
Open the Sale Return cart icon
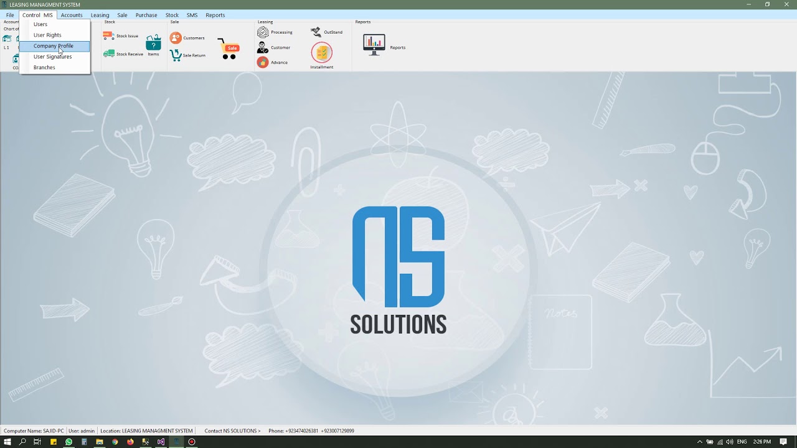tap(176, 55)
